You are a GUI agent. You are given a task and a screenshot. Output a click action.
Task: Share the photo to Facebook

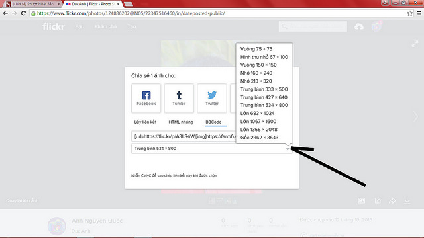(x=146, y=99)
